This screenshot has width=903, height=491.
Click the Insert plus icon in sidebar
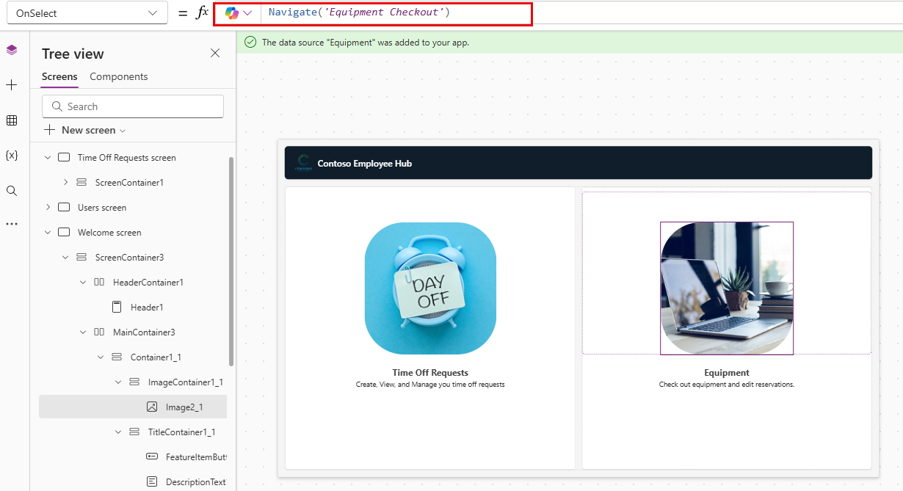pyautogui.click(x=12, y=85)
